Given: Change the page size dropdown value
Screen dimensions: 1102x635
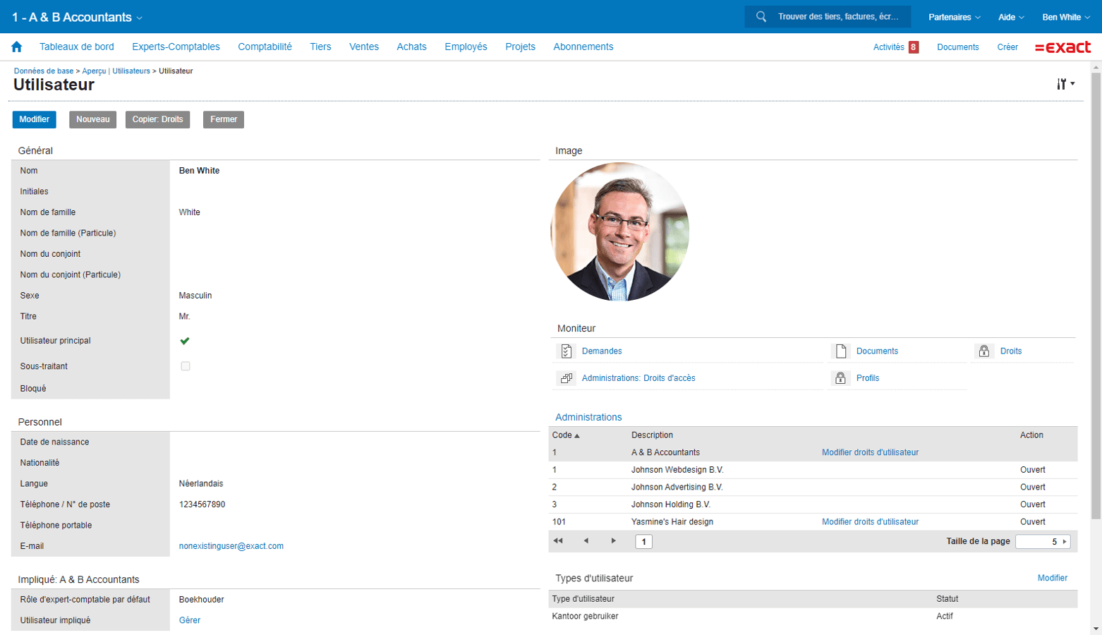Looking at the screenshot, I should [x=1043, y=542].
